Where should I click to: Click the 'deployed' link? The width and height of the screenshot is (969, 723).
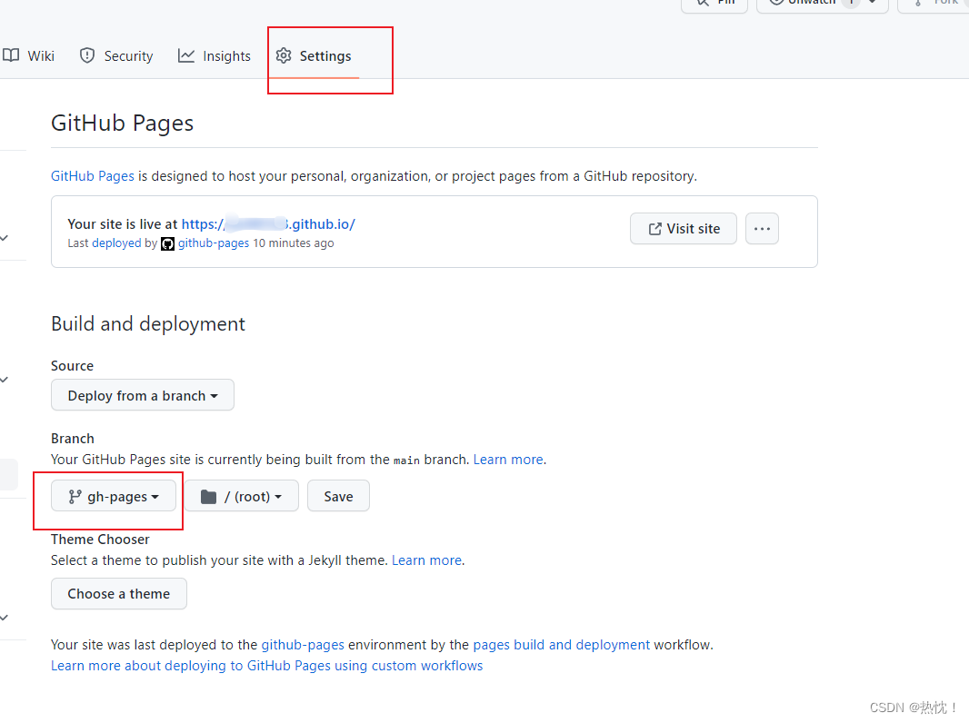(x=116, y=243)
